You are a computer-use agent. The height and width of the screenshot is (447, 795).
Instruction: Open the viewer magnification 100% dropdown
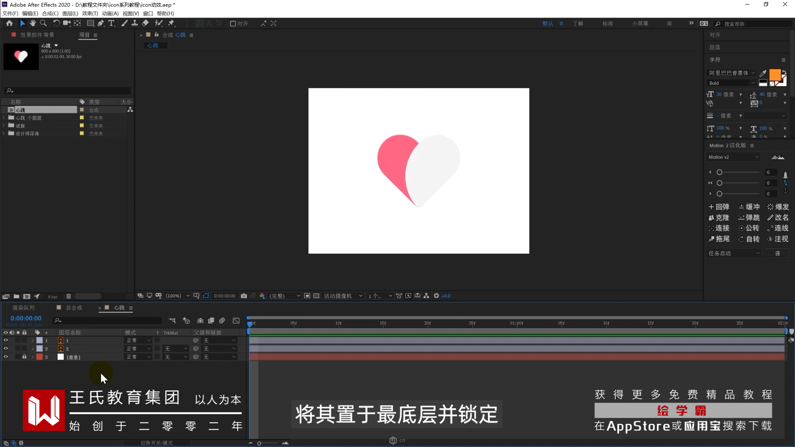tap(178, 296)
